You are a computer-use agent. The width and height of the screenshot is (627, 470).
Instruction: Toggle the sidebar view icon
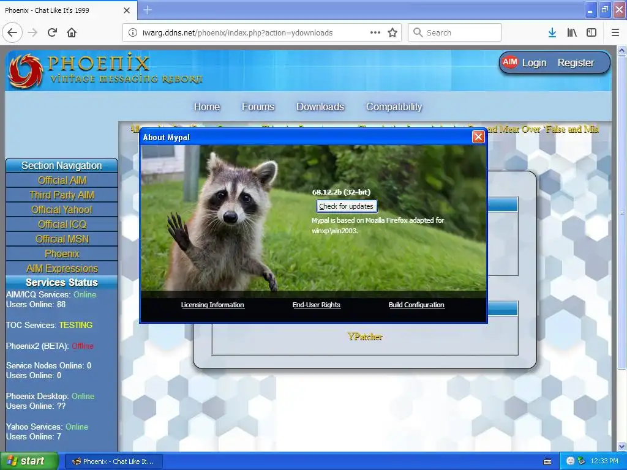pos(591,33)
